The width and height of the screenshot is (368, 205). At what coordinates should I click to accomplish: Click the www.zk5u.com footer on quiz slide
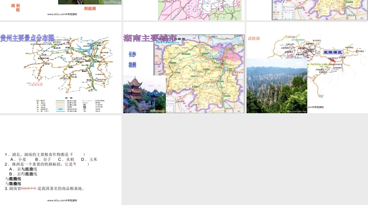click(x=62, y=201)
